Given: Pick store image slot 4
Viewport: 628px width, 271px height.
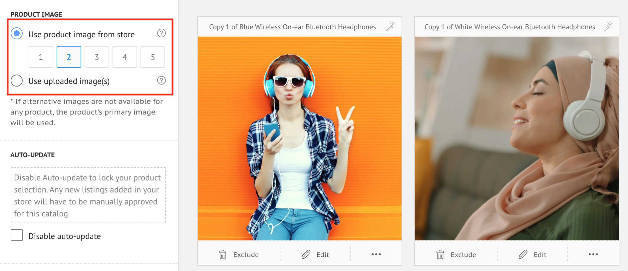Looking at the screenshot, I should click(x=125, y=57).
